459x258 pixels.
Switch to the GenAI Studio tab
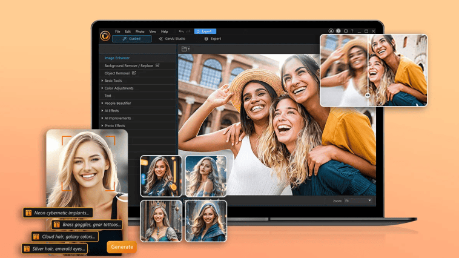click(x=172, y=39)
